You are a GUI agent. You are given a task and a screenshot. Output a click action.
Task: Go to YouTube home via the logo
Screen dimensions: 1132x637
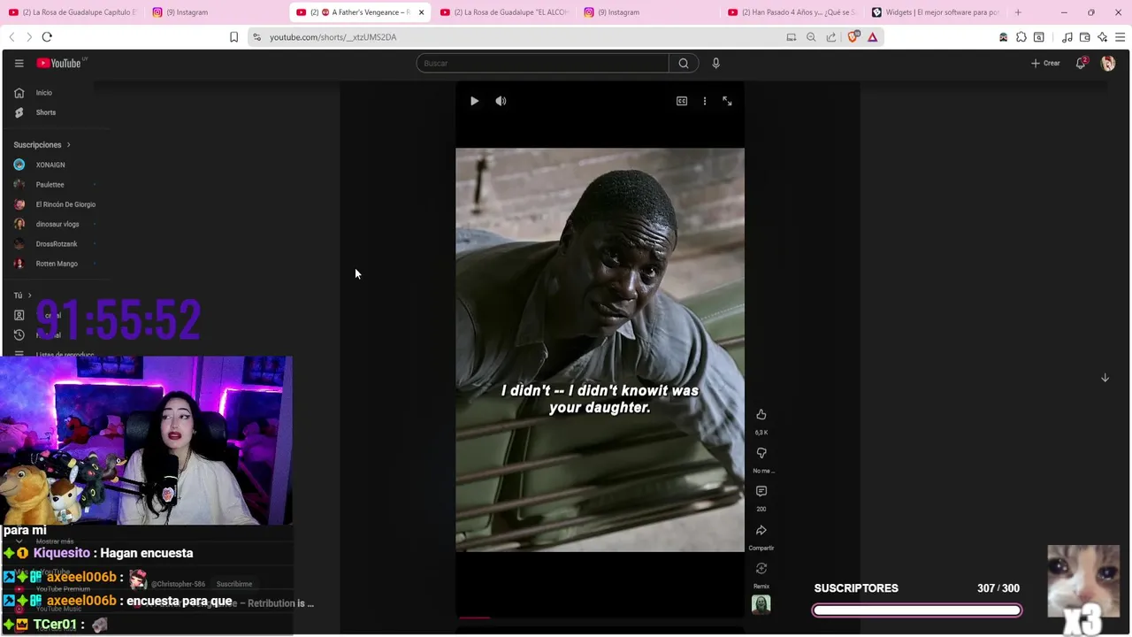[59, 63]
